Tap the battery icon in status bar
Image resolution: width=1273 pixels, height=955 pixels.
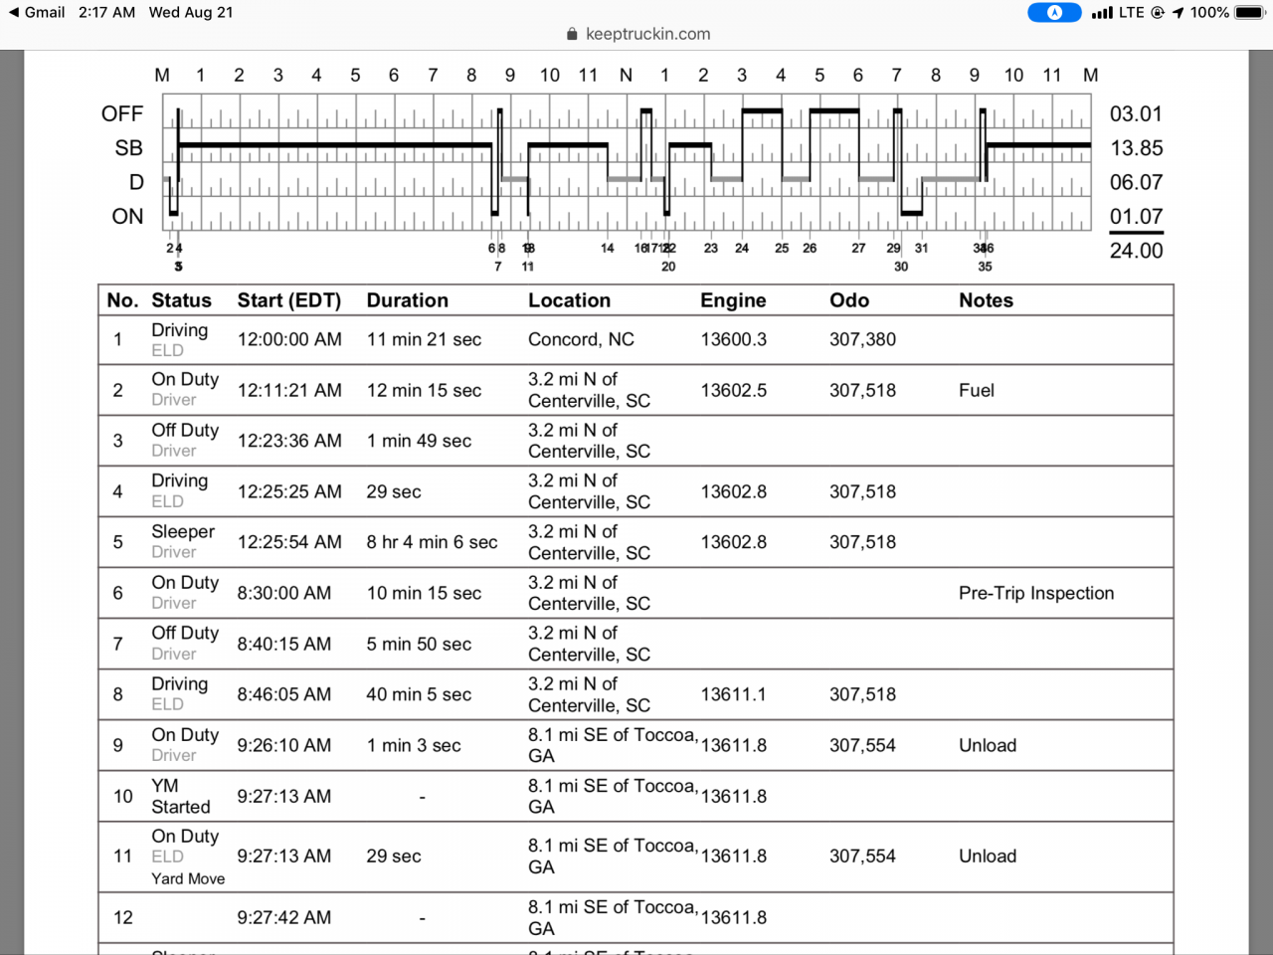[1250, 13]
